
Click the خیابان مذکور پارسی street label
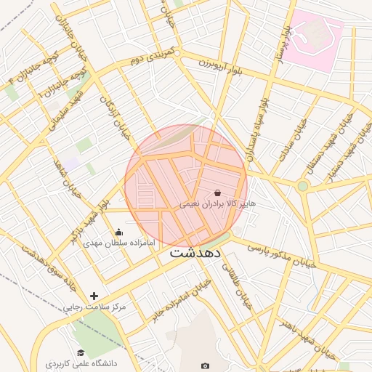pos(282,256)
